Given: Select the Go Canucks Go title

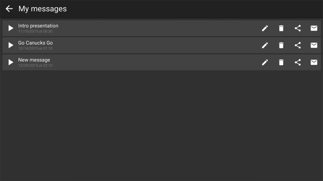Looking at the screenshot, I should pos(35,43).
